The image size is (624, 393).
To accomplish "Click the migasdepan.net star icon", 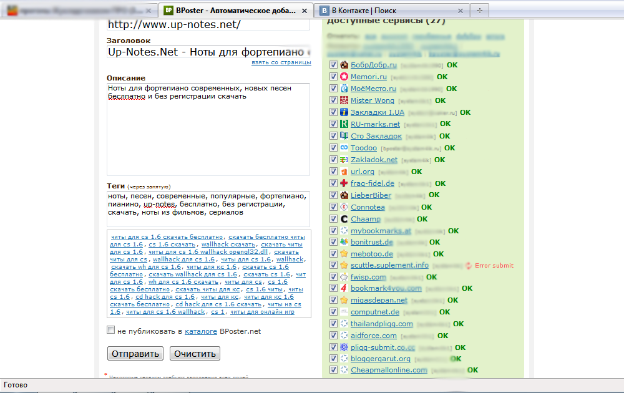I will tap(344, 300).
